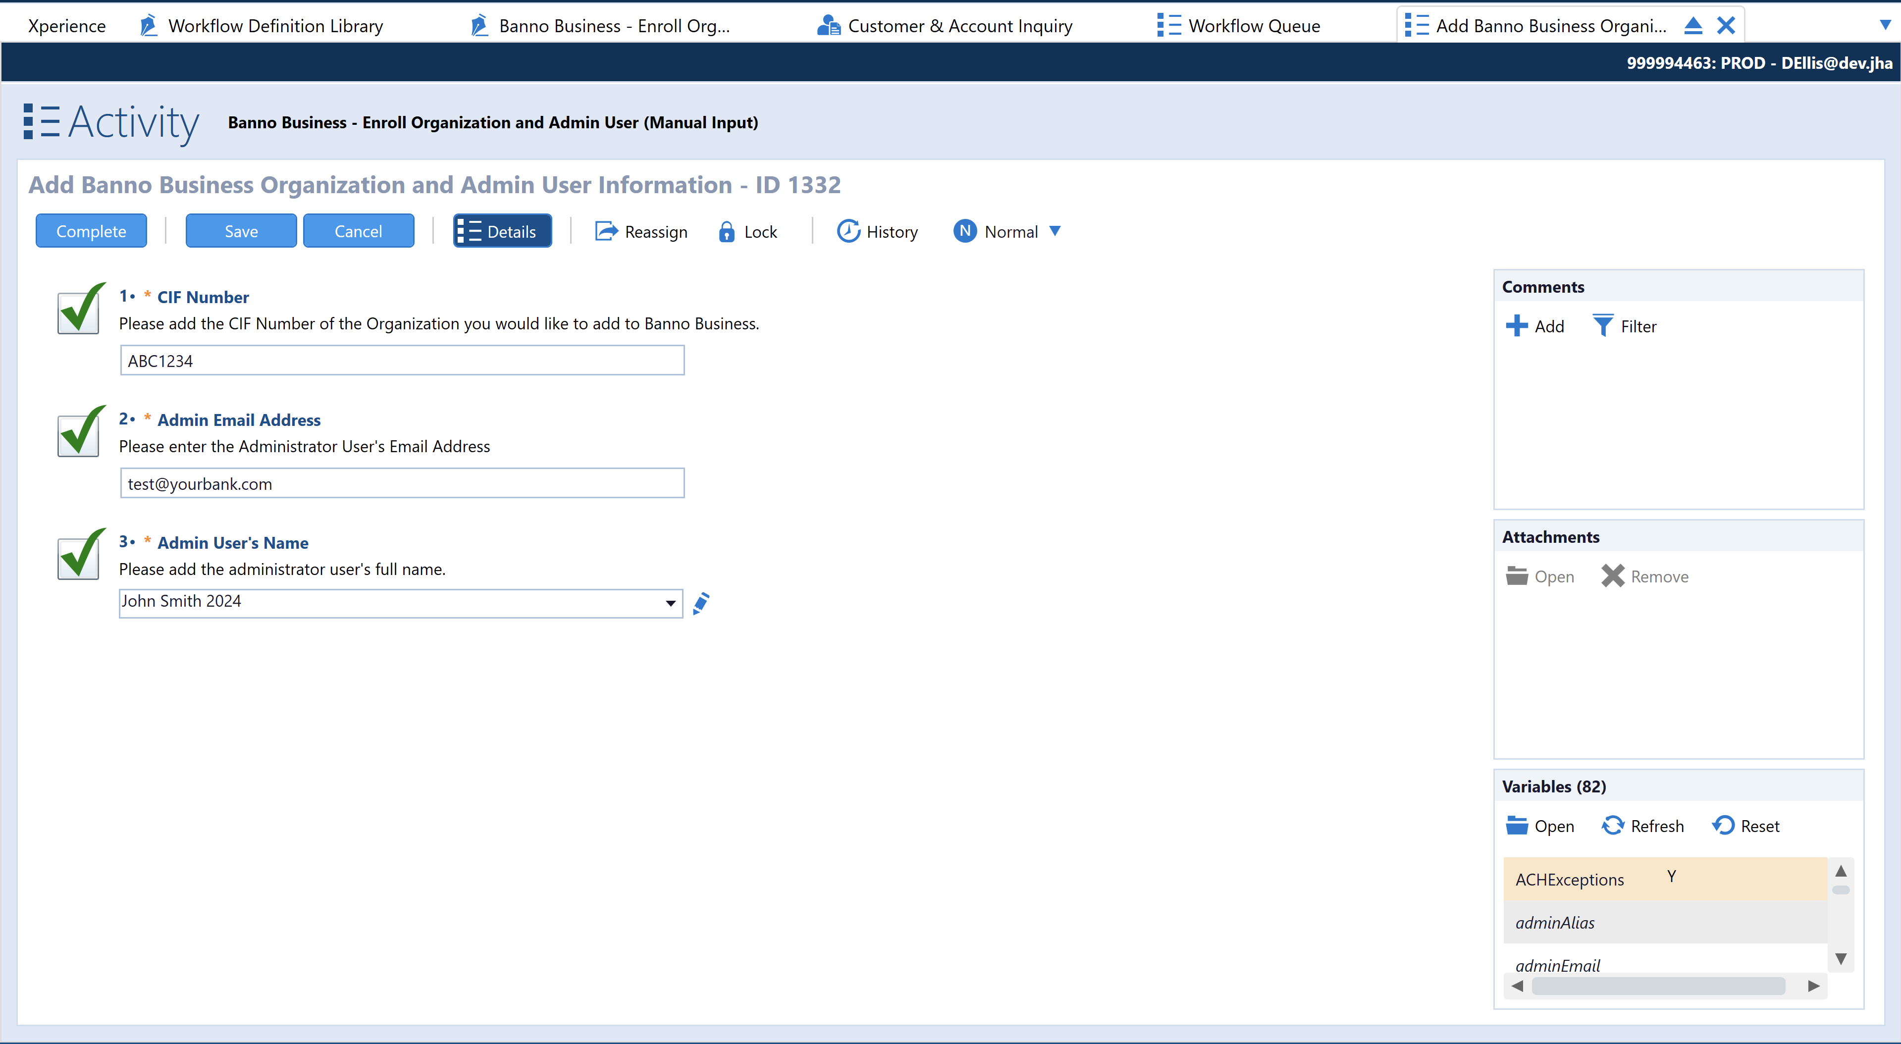Click the Lock padlock icon

[x=726, y=232]
